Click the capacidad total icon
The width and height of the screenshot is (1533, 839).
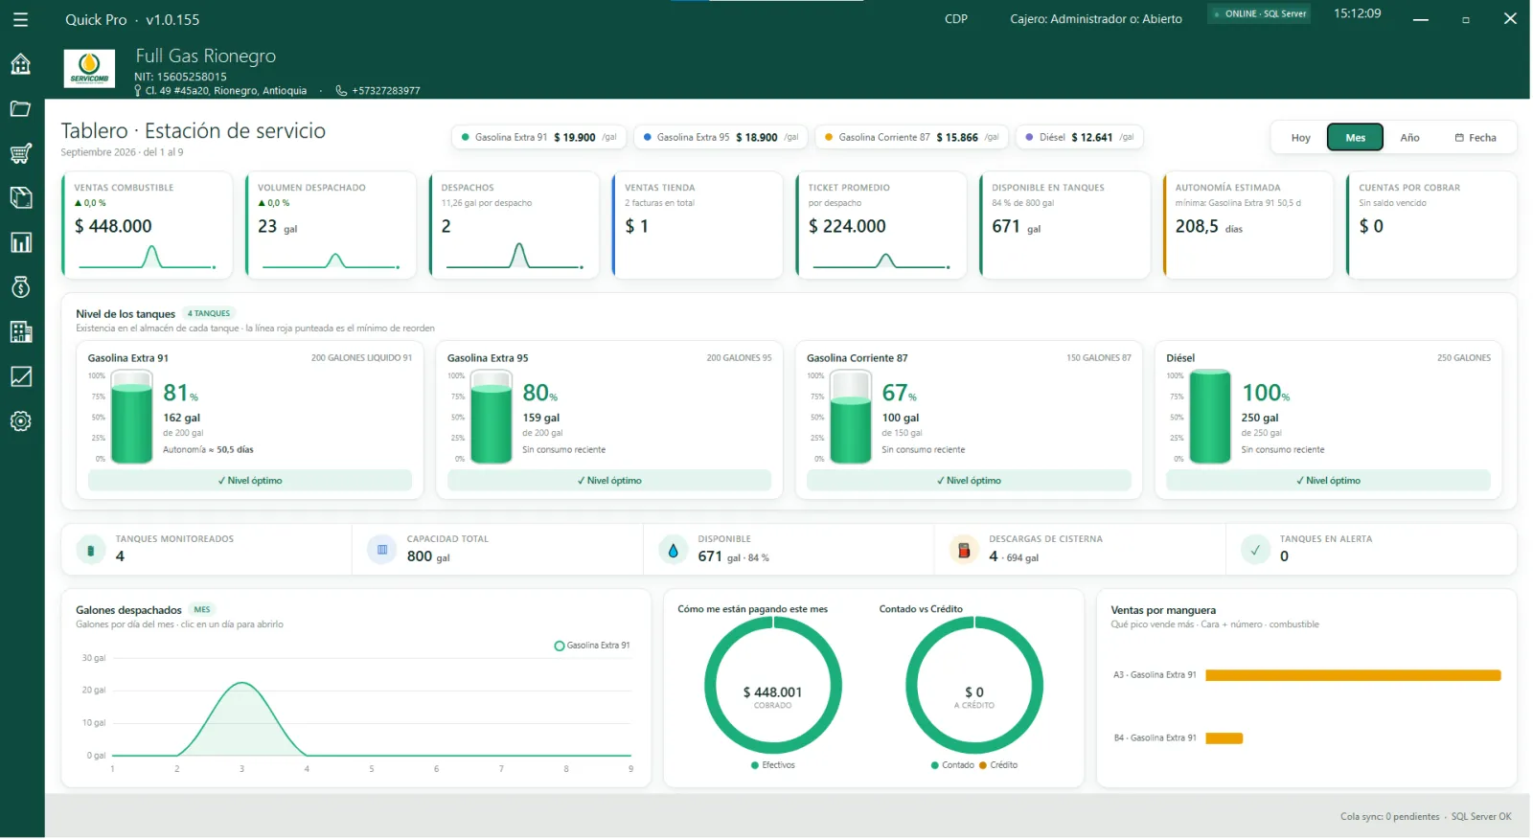click(382, 550)
